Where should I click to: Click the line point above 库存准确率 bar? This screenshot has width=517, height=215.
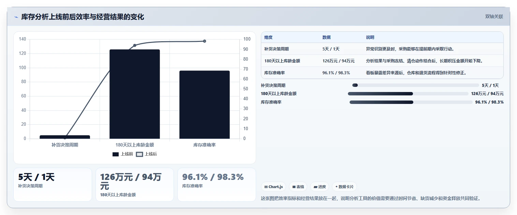click(x=205, y=41)
